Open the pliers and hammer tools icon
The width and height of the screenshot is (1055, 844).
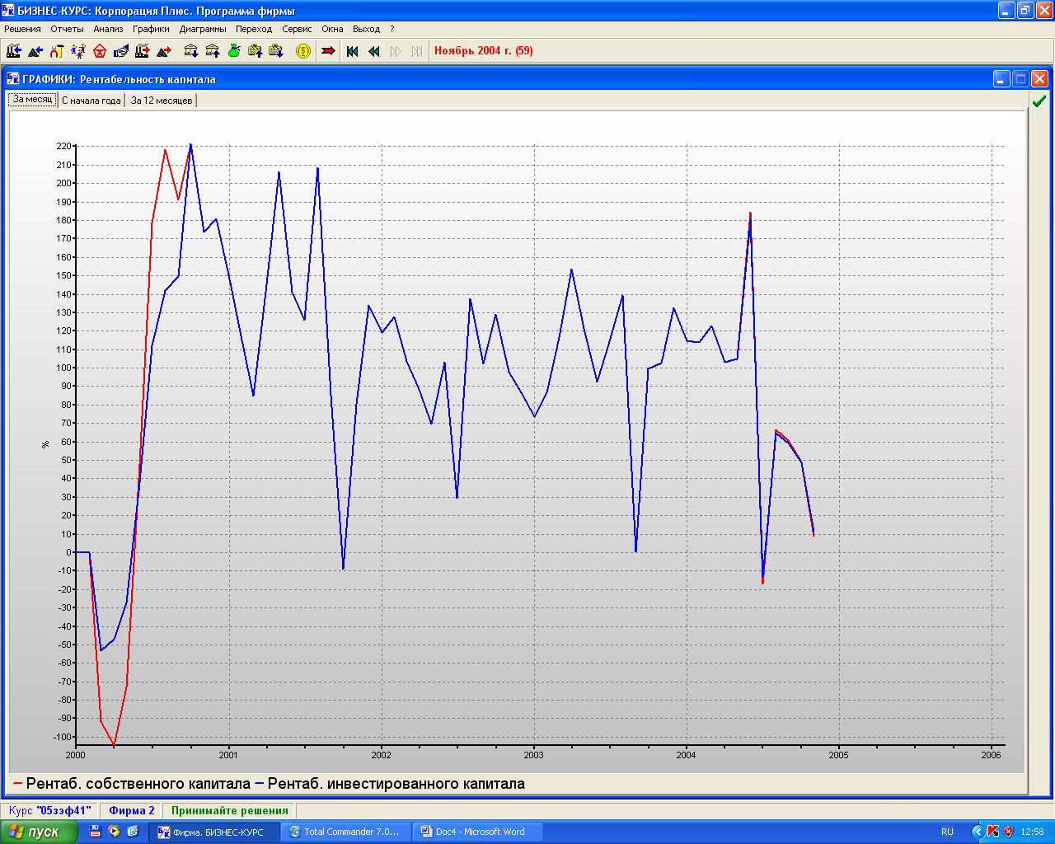click(57, 51)
